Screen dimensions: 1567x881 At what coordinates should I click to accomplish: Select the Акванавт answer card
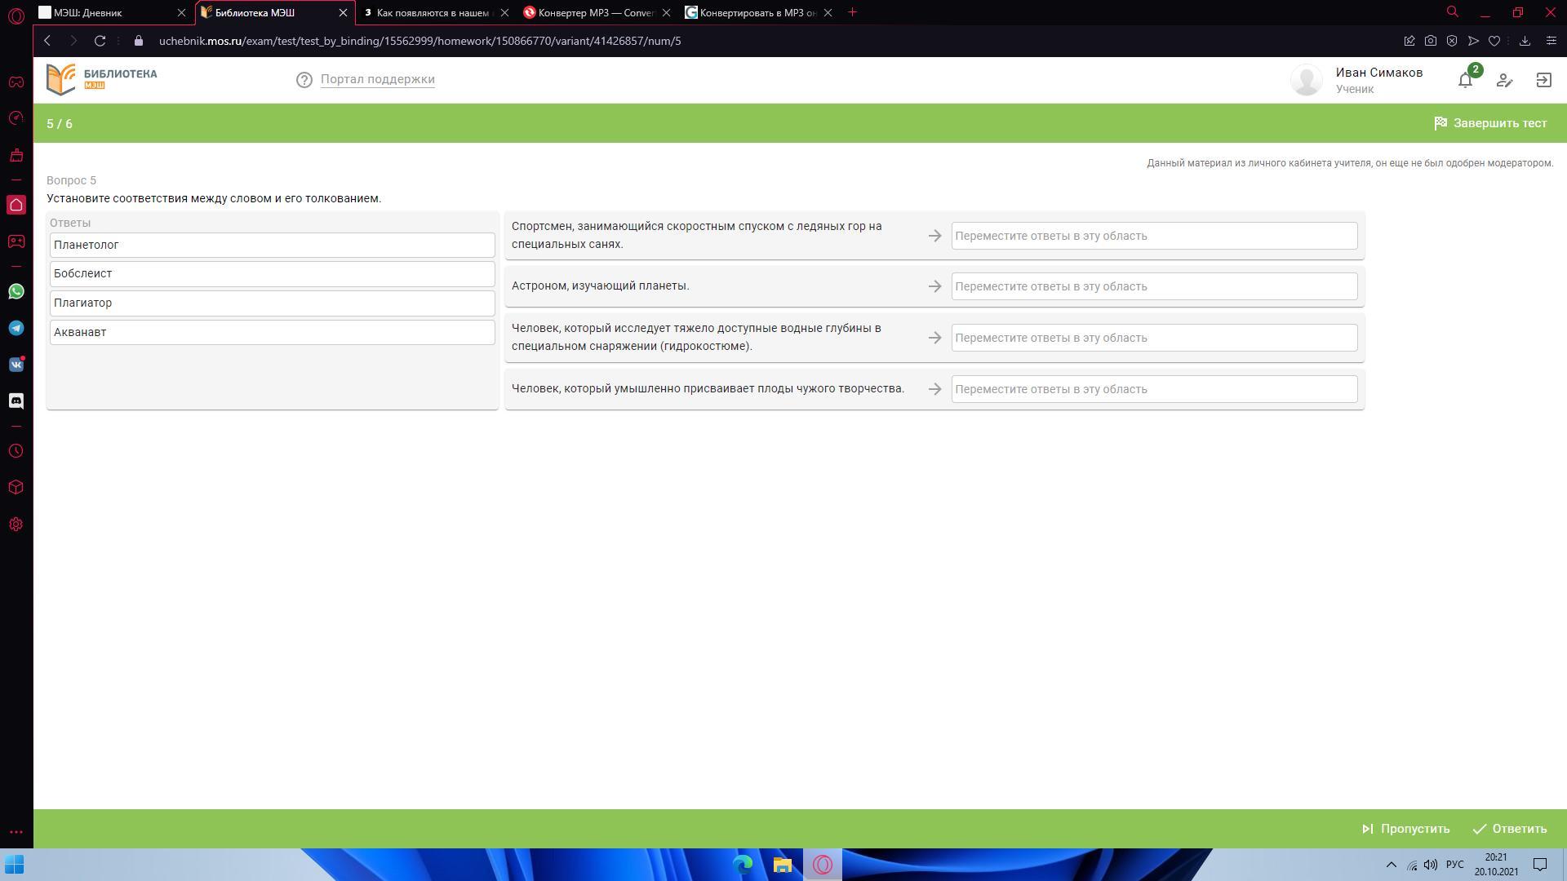click(272, 332)
